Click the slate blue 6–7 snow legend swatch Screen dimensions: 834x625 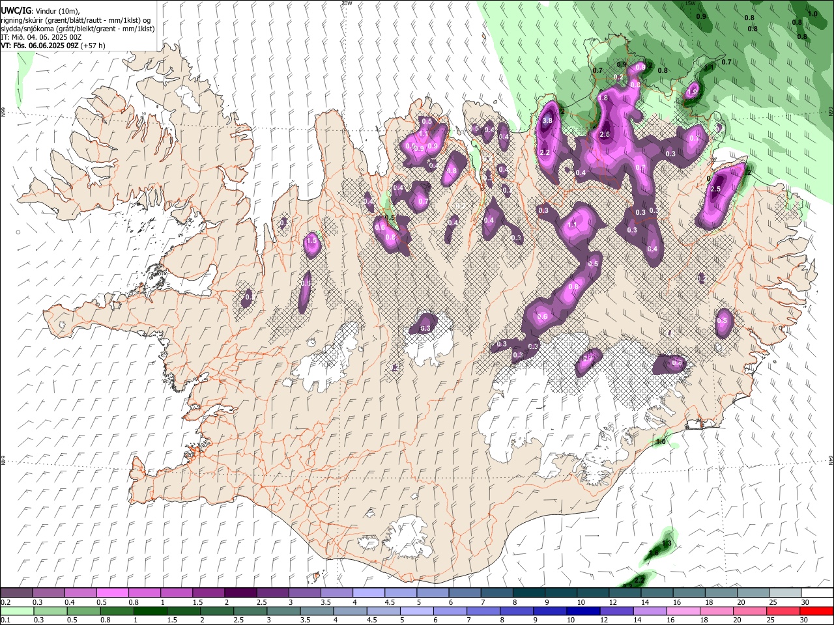[x=463, y=592]
